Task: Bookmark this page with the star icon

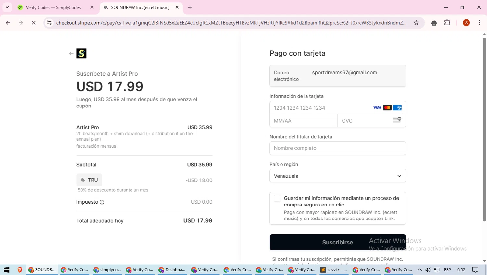Action: click(416, 23)
